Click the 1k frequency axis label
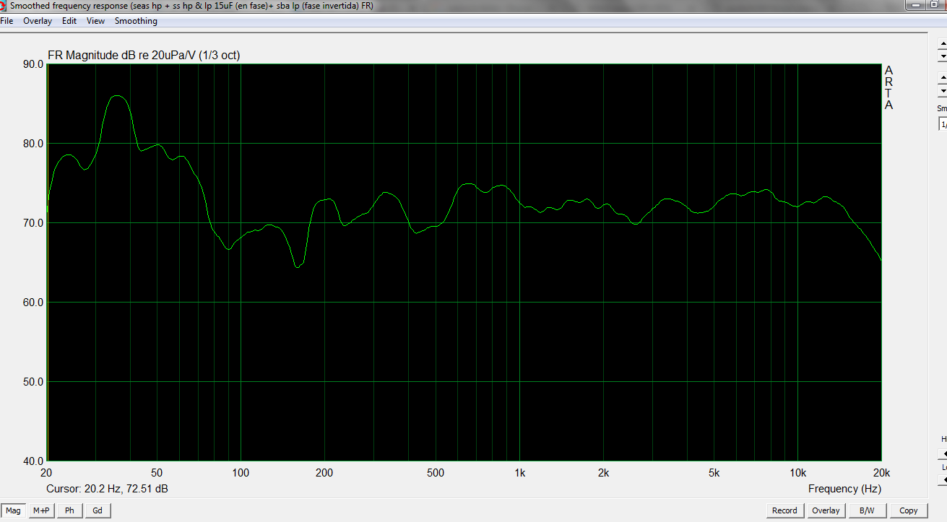The width and height of the screenshot is (947, 522). click(519, 473)
